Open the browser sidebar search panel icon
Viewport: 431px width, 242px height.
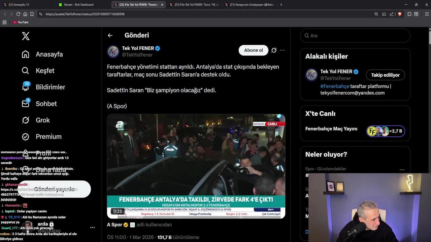416,14
